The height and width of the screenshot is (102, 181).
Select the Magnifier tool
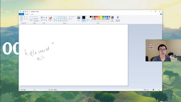pyautogui.click(x=46, y=20)
